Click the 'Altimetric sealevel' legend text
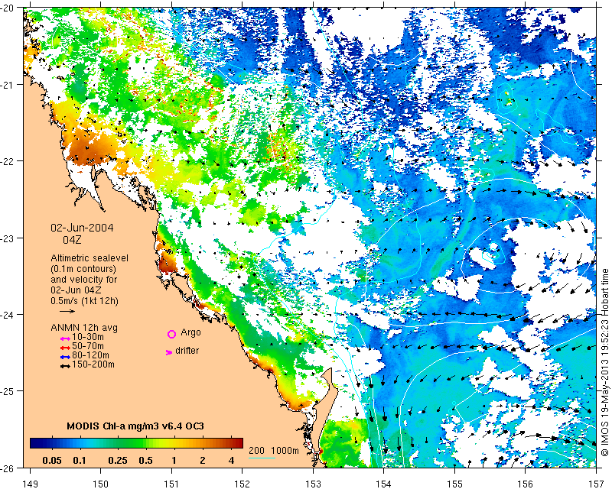The height and width of the screenshot is (489, 612). tap(90, 258)
